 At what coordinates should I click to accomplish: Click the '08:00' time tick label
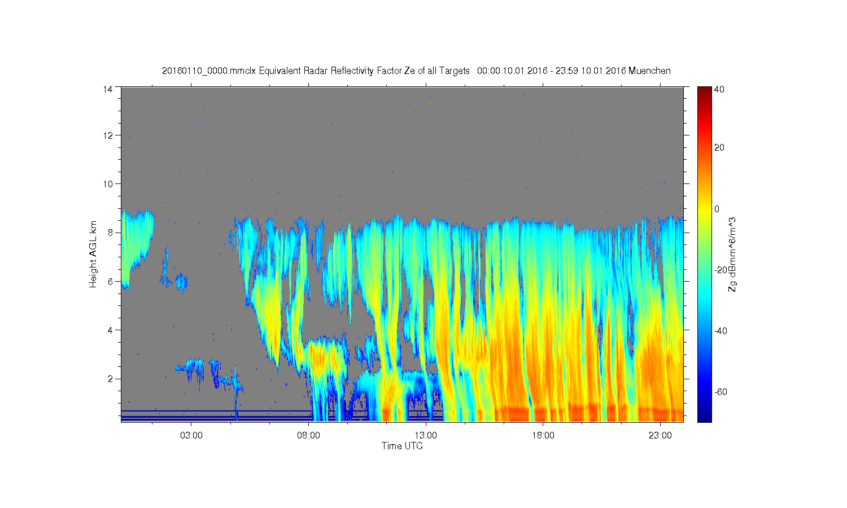[309, 436]
